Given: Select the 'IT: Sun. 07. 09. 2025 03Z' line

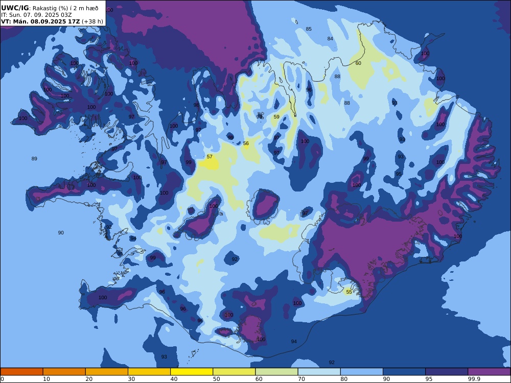Looking at the screenshot, I should [x=36, y=15].
